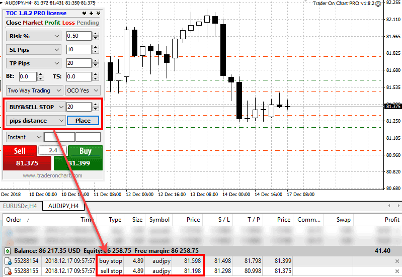The height and width of the screenshot is (277, 402).
Task: Delete the buy stop order with its X
Action: point(397,261)
